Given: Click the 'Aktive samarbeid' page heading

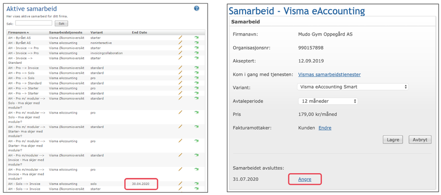Looking at the screenshot, I should 32,10.
